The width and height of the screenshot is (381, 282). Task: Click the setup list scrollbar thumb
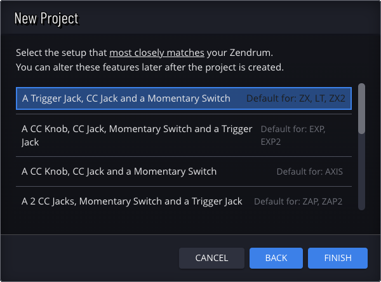361,108
